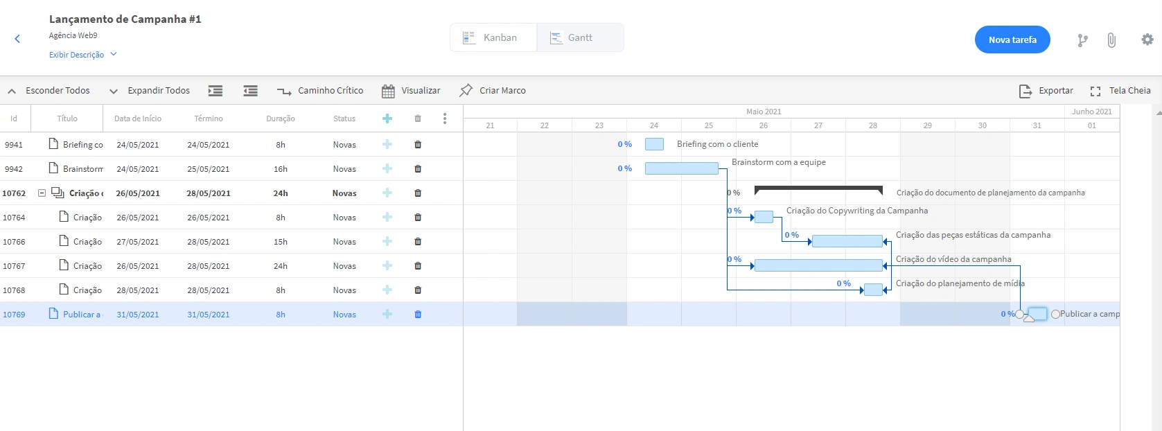Switch to the Gantt tab

579,37
